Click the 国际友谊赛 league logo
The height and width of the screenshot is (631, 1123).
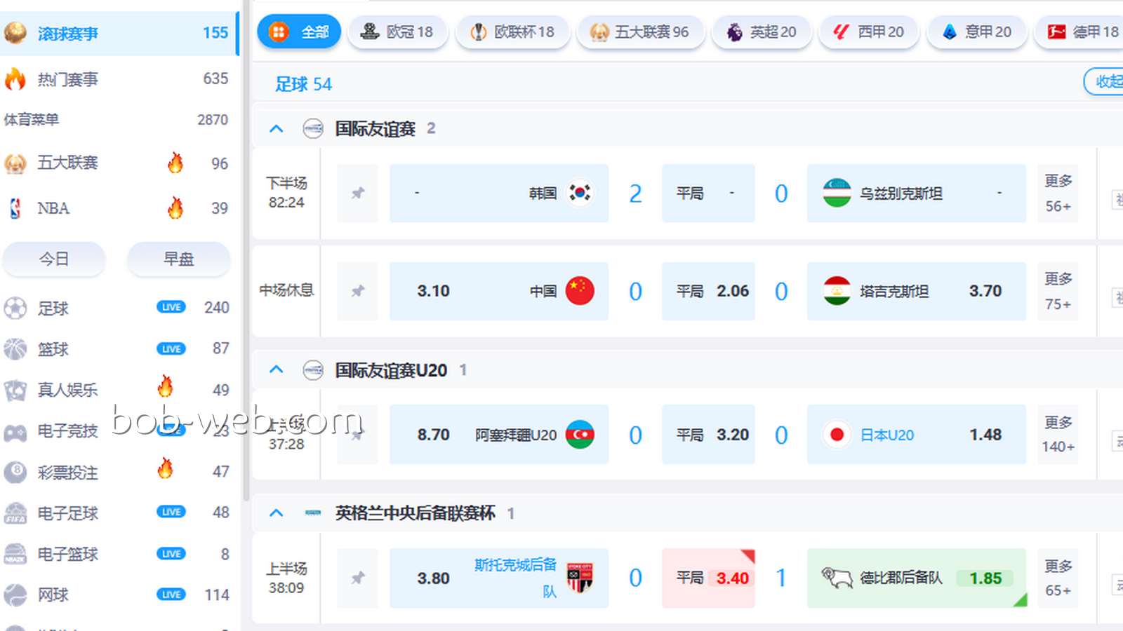coord(313,129)
